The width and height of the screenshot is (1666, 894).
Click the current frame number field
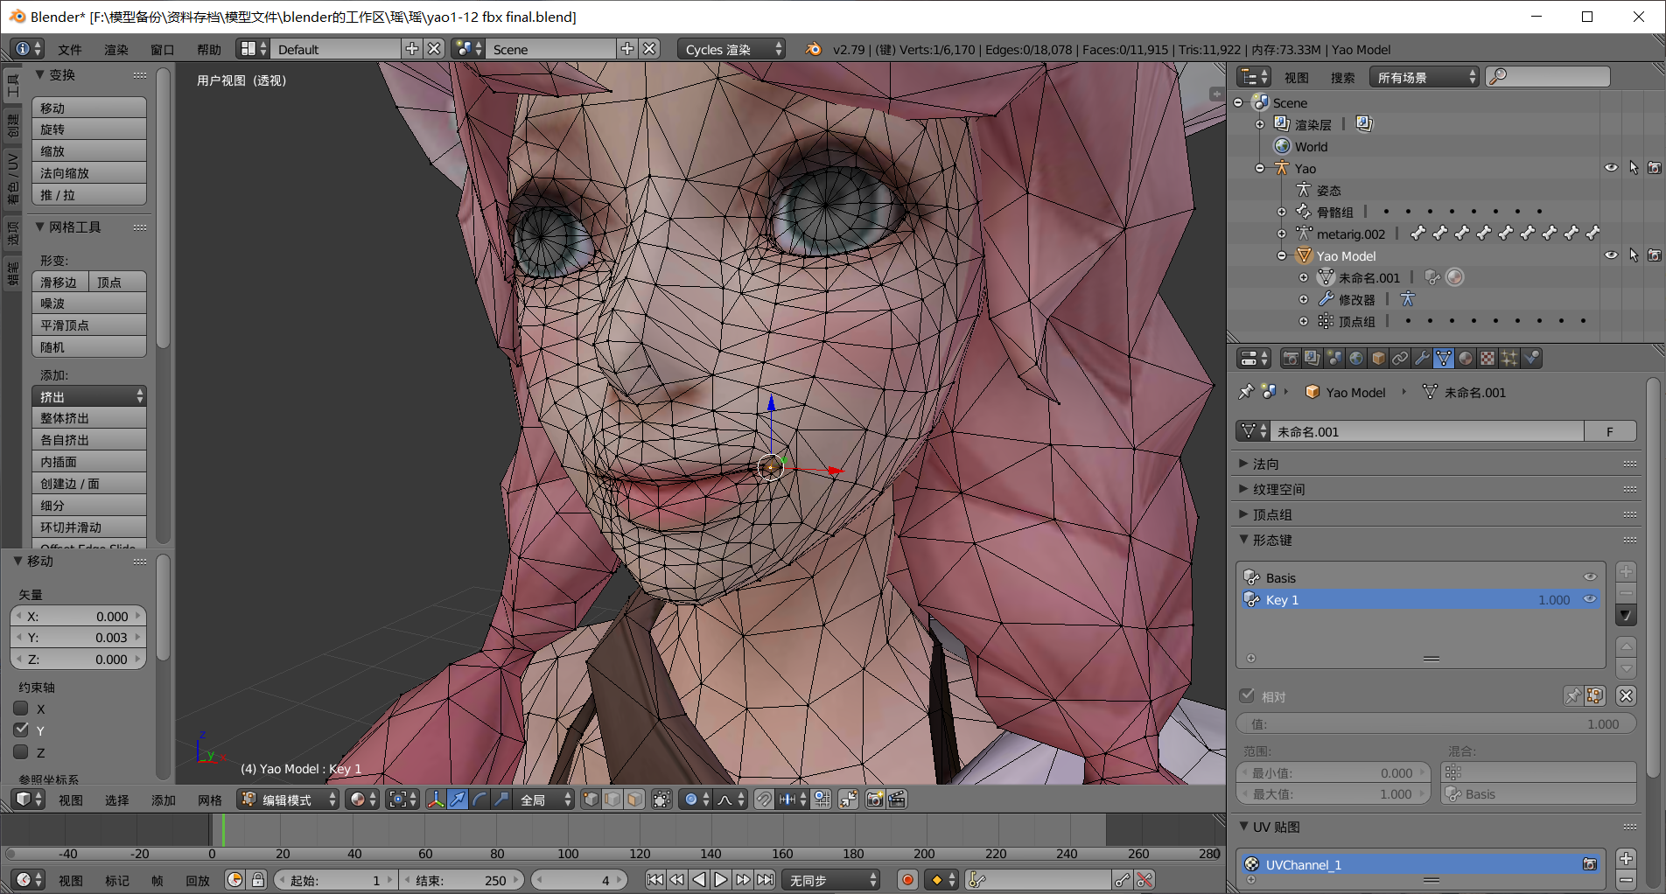tap(578, 880)
